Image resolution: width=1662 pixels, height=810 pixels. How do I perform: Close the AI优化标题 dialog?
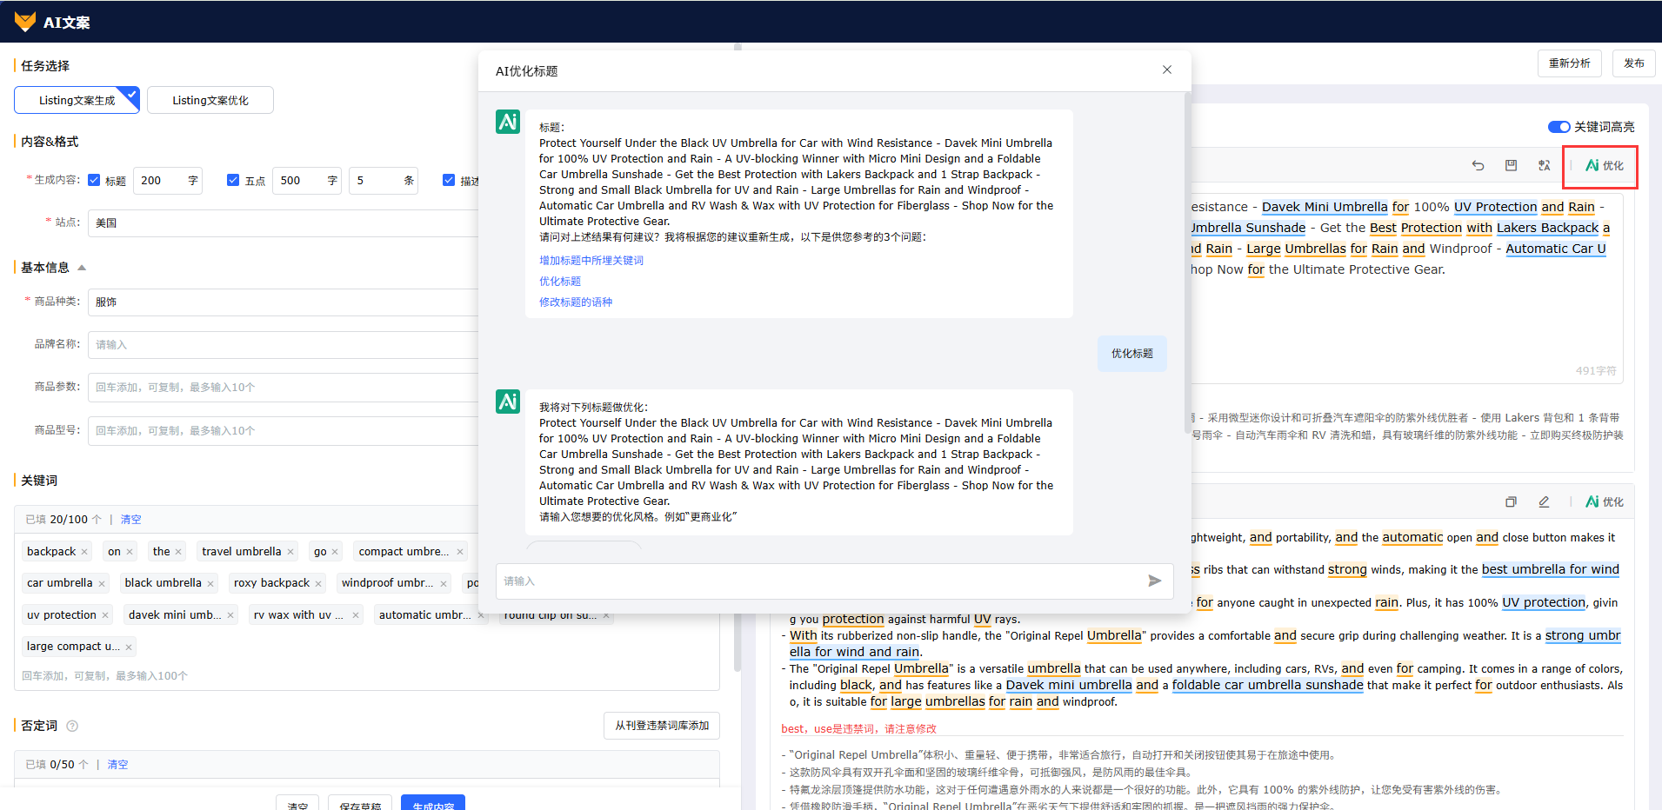(1166, 70)
